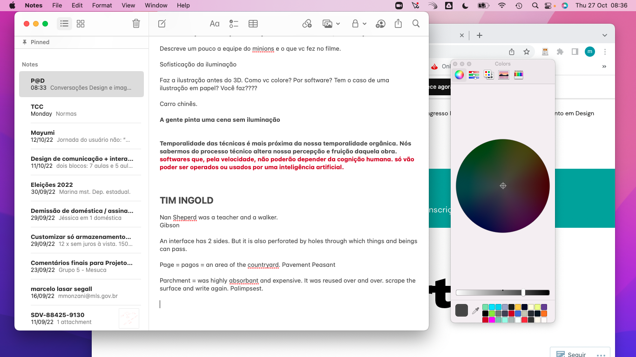The height and width of the screenshot is (357, 636).
Task: Choose the magenta saved swatch
Action: coord(492,320)
